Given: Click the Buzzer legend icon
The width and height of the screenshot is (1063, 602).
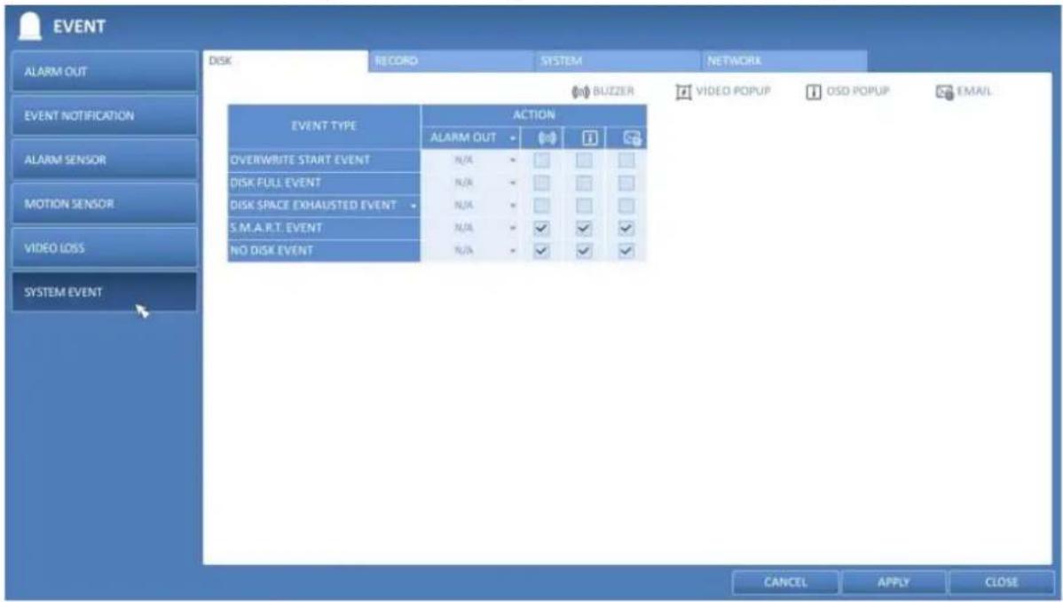Looking at the screenshot, I should click(x=579, y=92).
